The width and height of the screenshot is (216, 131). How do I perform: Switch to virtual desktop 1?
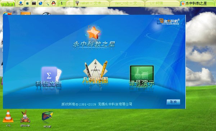62,3
